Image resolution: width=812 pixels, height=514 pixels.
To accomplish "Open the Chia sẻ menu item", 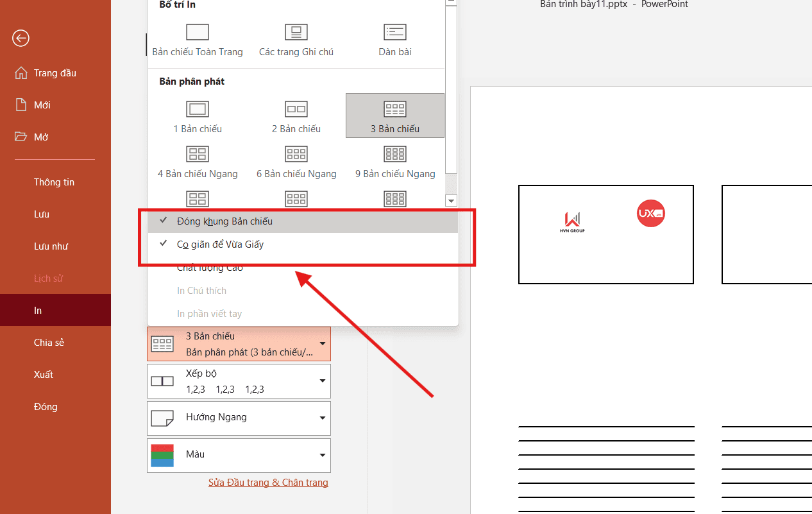I will point(49,343).
